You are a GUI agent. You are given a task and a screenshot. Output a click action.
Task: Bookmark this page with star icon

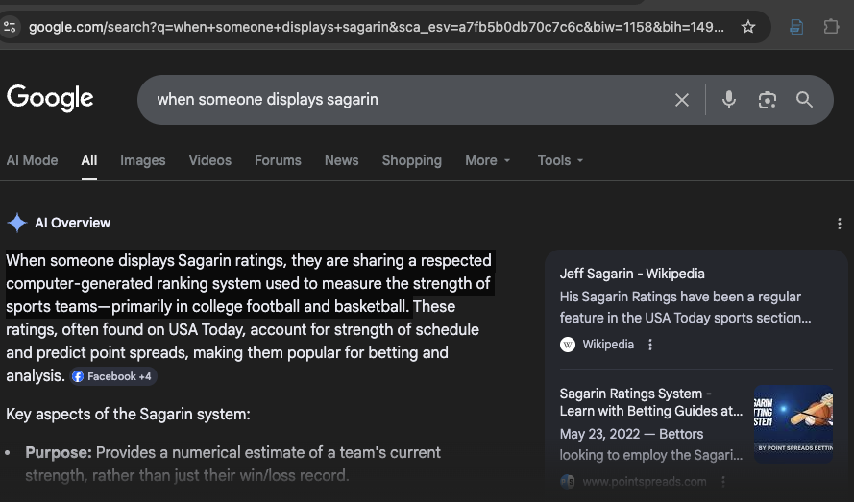(x=748, y=27)
